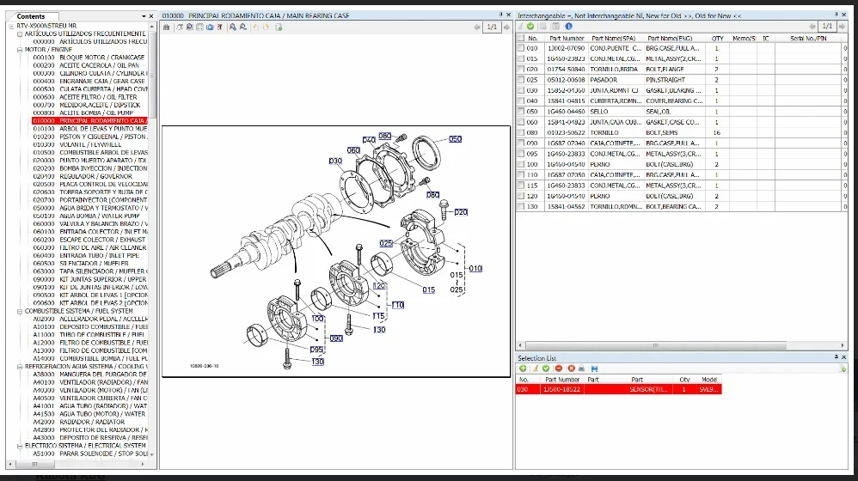Collapse COMBUSTIBLE SISTEMA / FUEL SYSTEM node

[x=21, y=311]
